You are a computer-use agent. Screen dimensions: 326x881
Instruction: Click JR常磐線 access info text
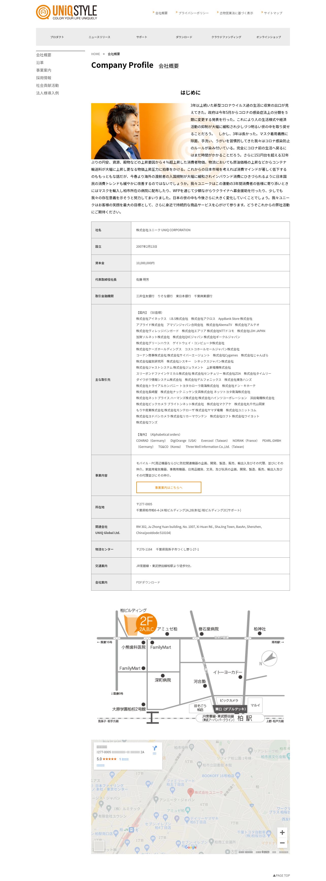coord(164,566)
